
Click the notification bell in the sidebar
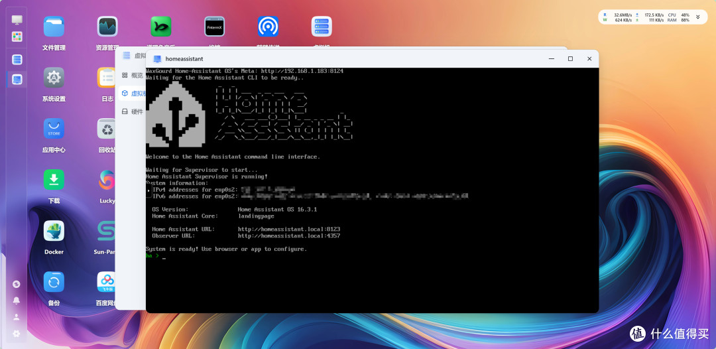[x=17, y=300]
